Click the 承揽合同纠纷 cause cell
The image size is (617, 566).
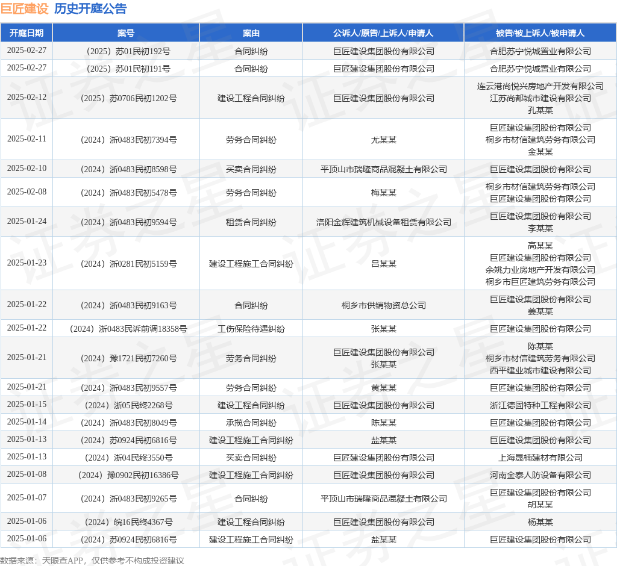(x=251, y=423)
